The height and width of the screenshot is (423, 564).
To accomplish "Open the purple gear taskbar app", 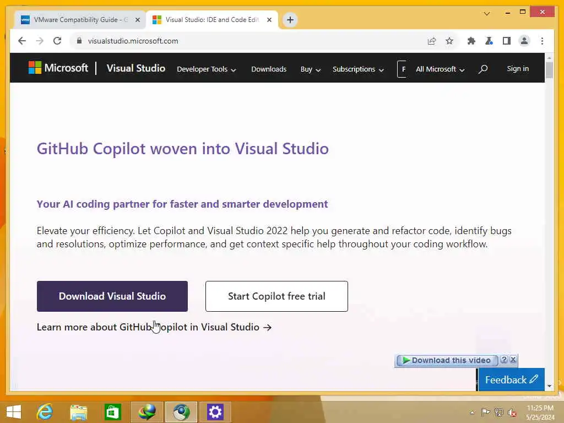I will (215, 412).
